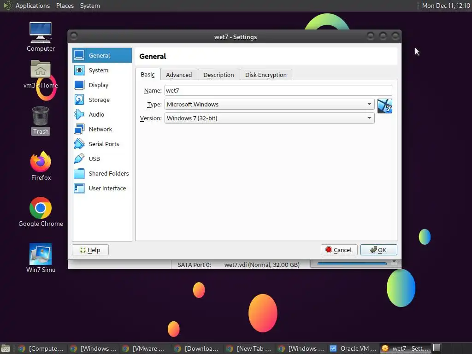The width and height of the screenshot is (472, 354).
Task: Confirm settings with the OK button
Action: pyautogui.click(x=379, y=250)
